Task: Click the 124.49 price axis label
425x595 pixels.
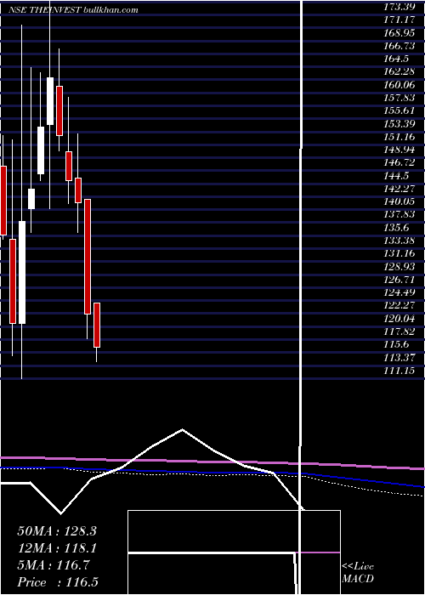Action: (x=399, y=292)
